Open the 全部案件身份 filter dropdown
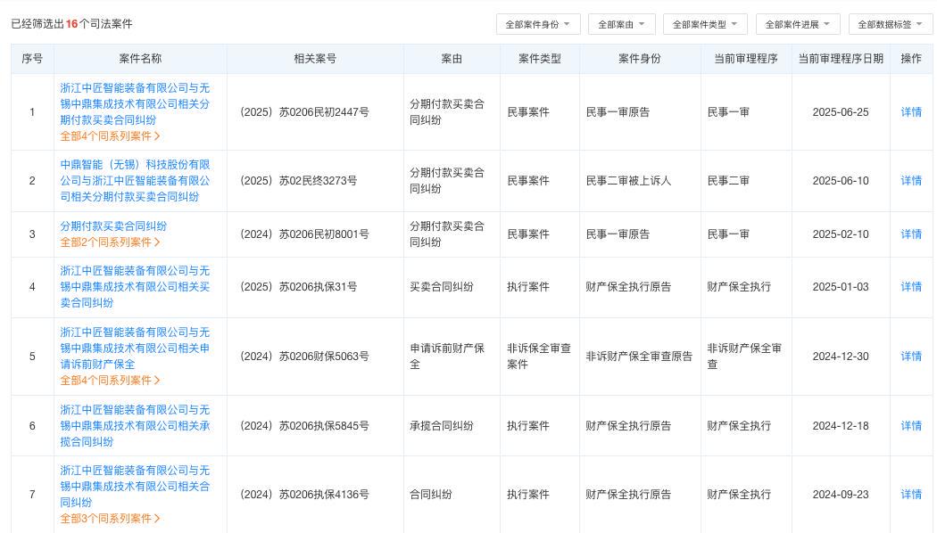 click(538, 25)
